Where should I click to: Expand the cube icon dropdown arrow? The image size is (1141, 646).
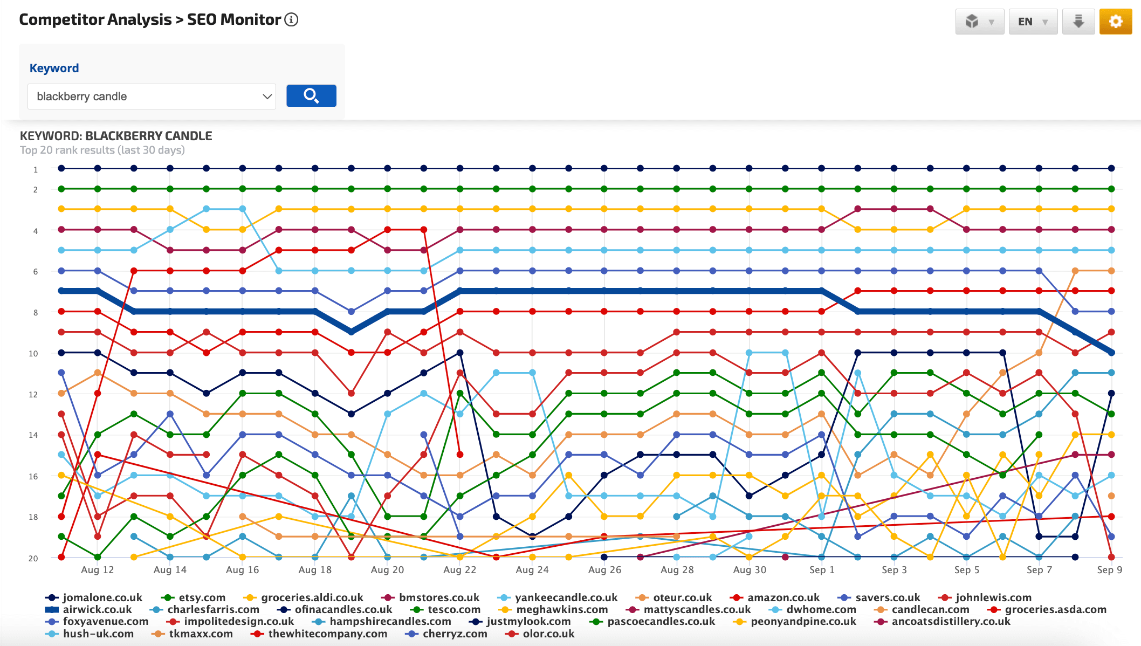991,22
